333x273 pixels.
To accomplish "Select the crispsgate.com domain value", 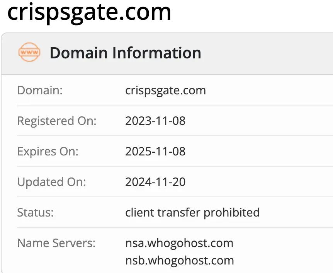I will click(x=165, y=90).
